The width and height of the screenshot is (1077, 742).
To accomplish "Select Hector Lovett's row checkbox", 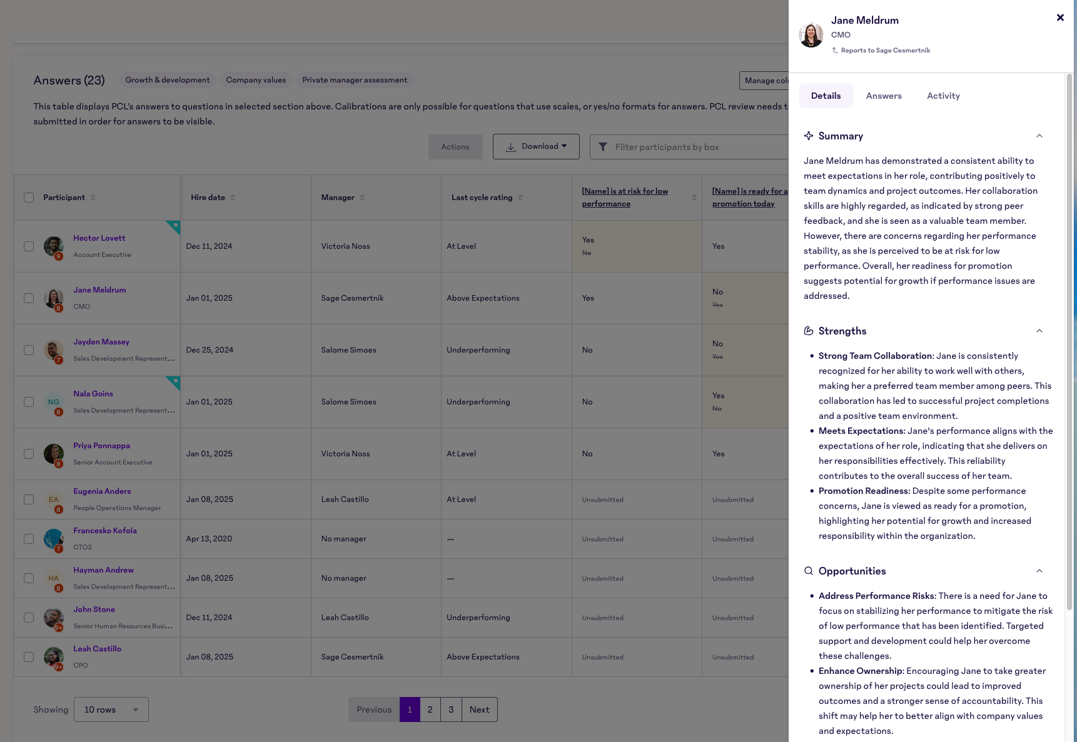I will pyautogui.click(x=29, y=246).
